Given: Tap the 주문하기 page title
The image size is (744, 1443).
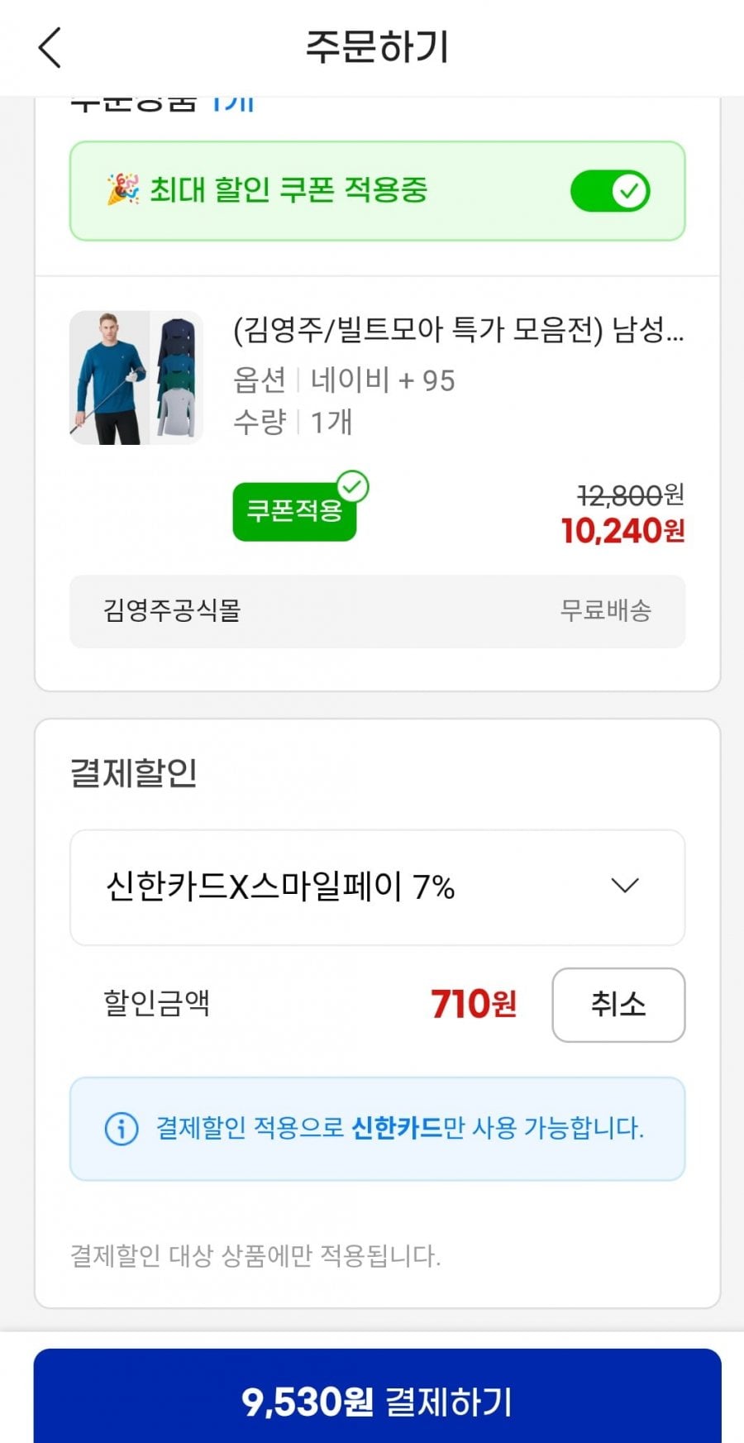Looking at the screenshot, I should [377, 47].
